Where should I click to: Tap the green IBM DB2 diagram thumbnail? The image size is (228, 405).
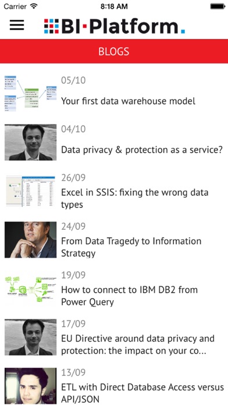[x=30, y=289]
